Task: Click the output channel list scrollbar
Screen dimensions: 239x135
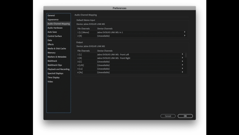Action: click(x=186, y=55)
